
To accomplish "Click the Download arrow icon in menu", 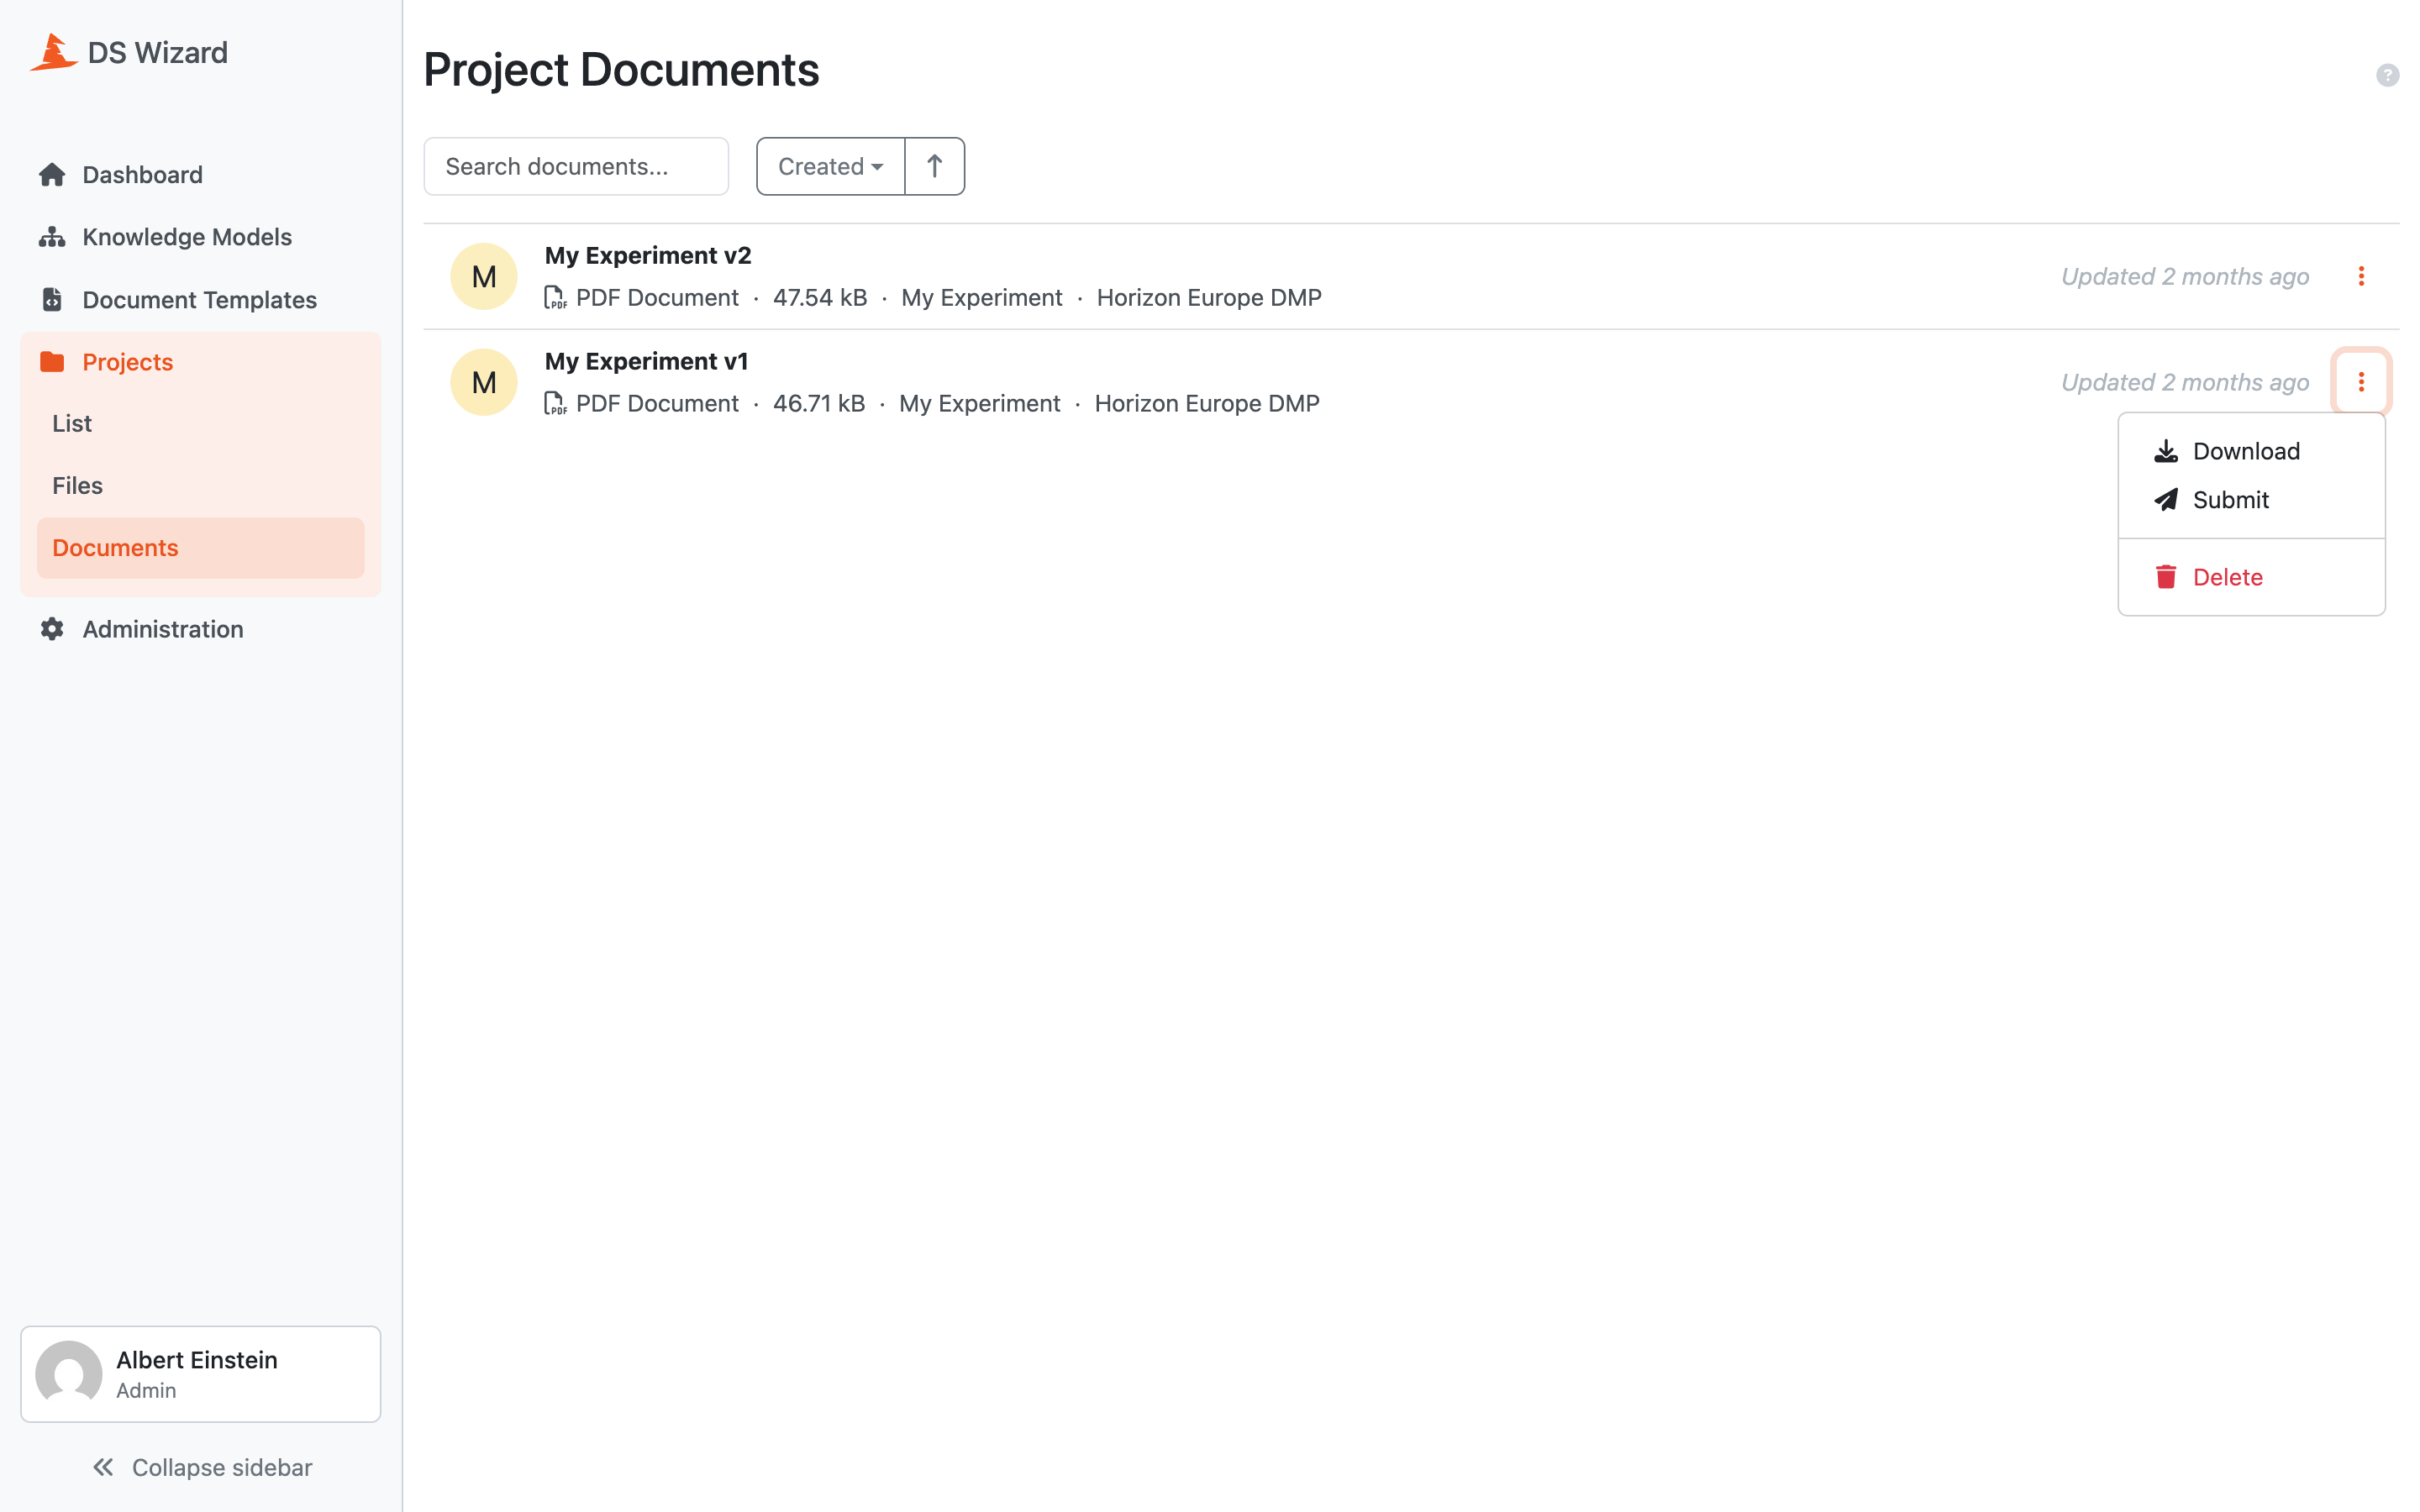I will click(2166, 451).
